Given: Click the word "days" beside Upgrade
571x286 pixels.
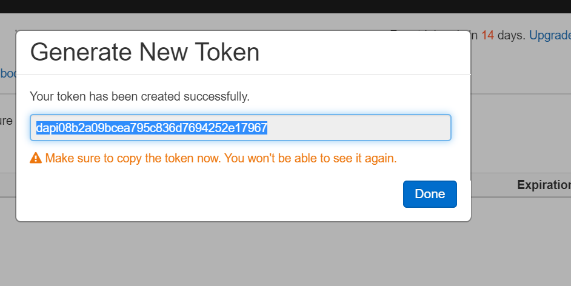Looking at the screenshot, I should (511, 35).
